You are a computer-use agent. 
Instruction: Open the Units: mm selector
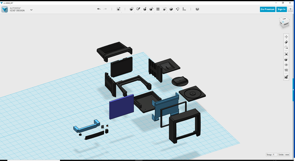click(284, 155)
